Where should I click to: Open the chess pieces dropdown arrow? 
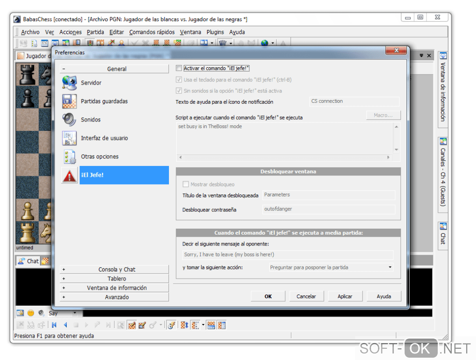(x=231, y=43)
